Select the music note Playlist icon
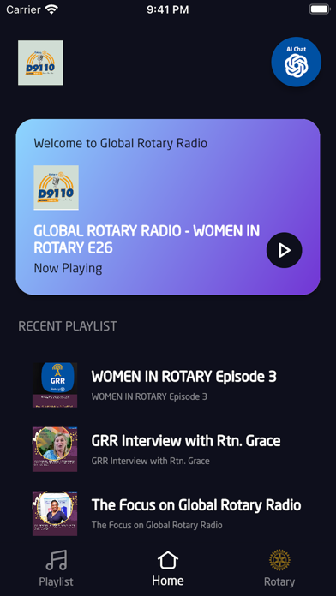Viewport: 336px width, 596px height. pyautogui.click(x=57, y=560)
